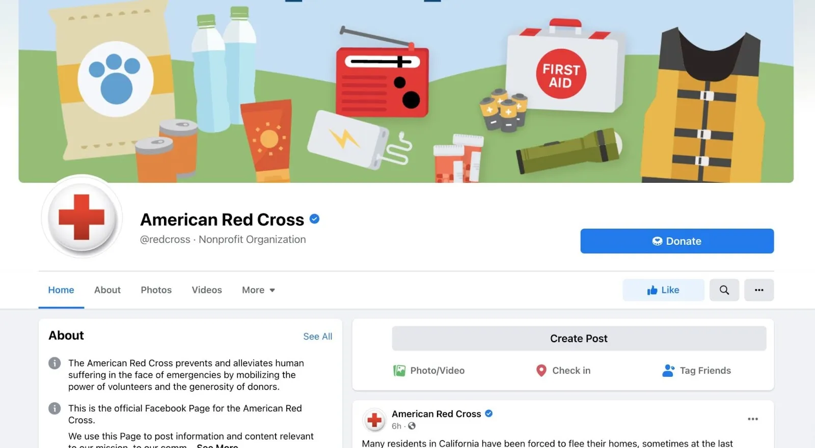Switch to the About tab

tap(107, 290)
